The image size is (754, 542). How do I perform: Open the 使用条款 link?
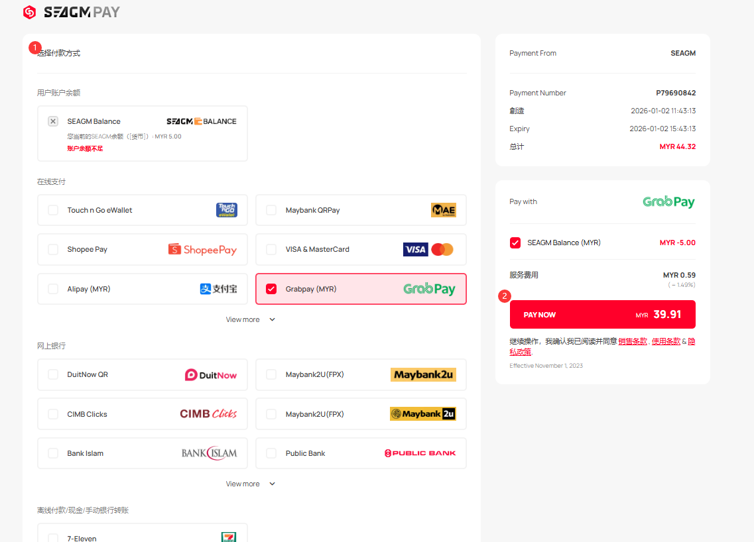[x=665, y=341]
